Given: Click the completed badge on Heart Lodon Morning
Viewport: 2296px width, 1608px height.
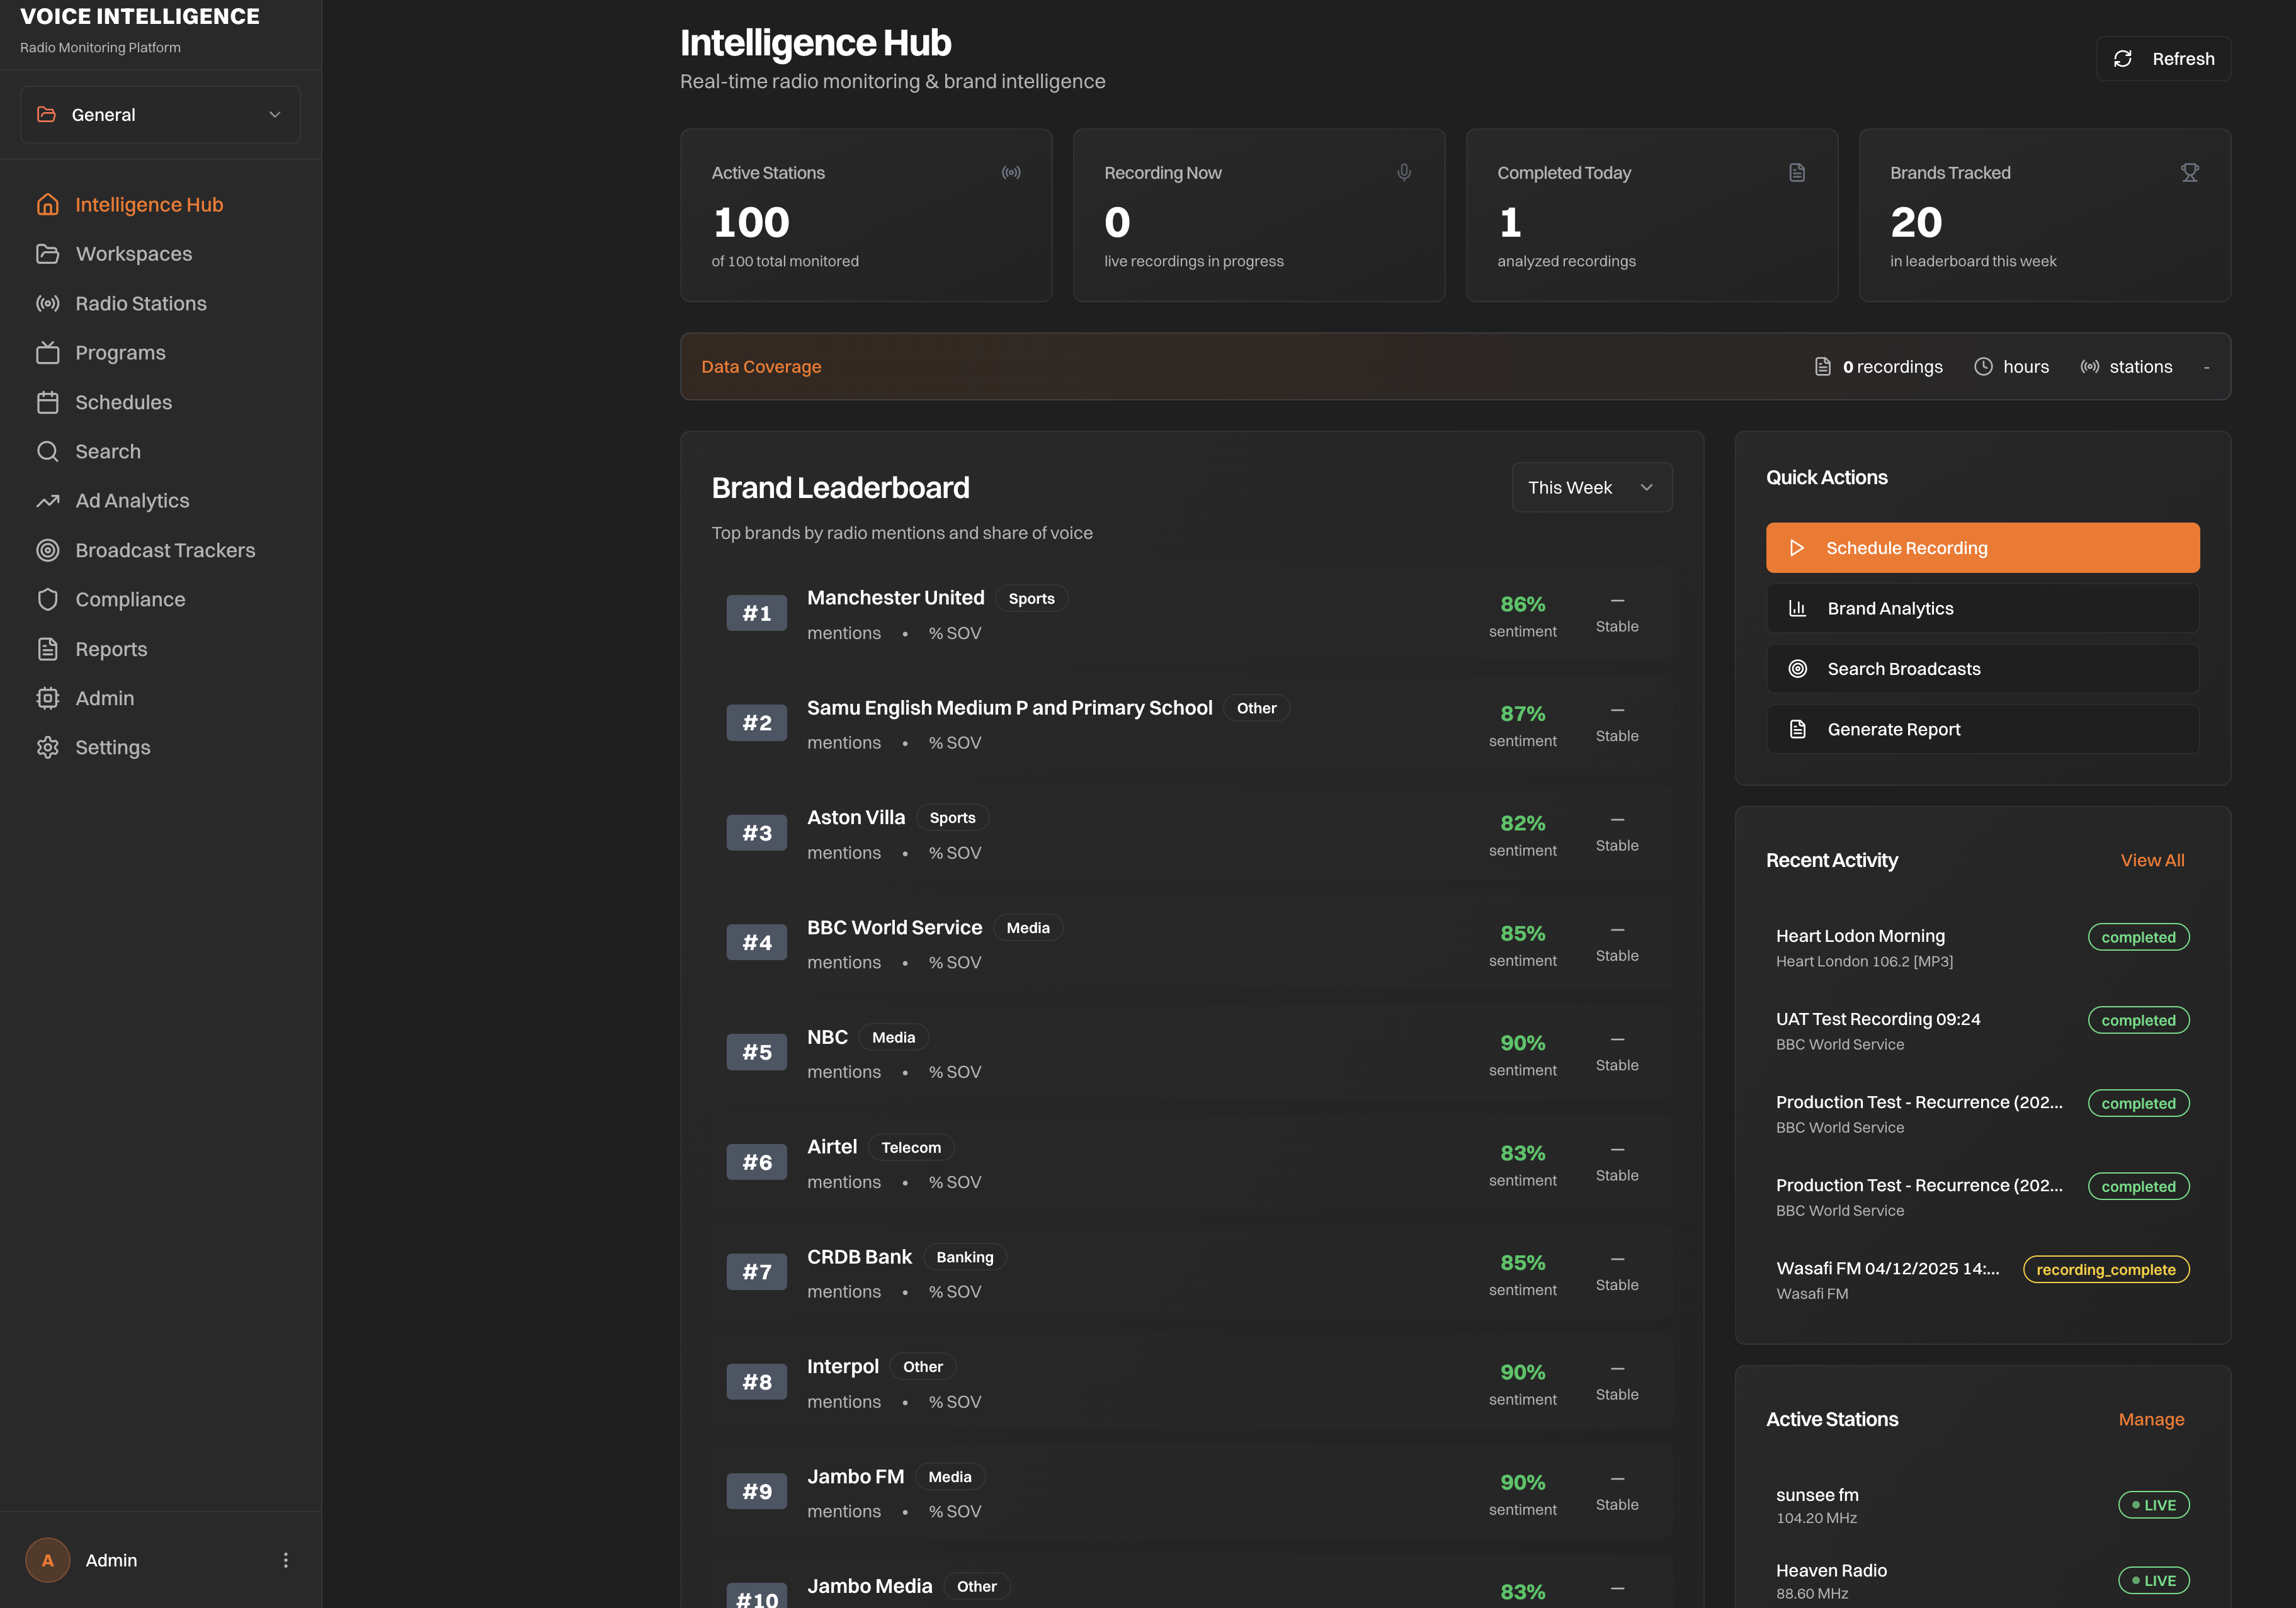Looking at the screenshot, I should [x=2139, y=937].
